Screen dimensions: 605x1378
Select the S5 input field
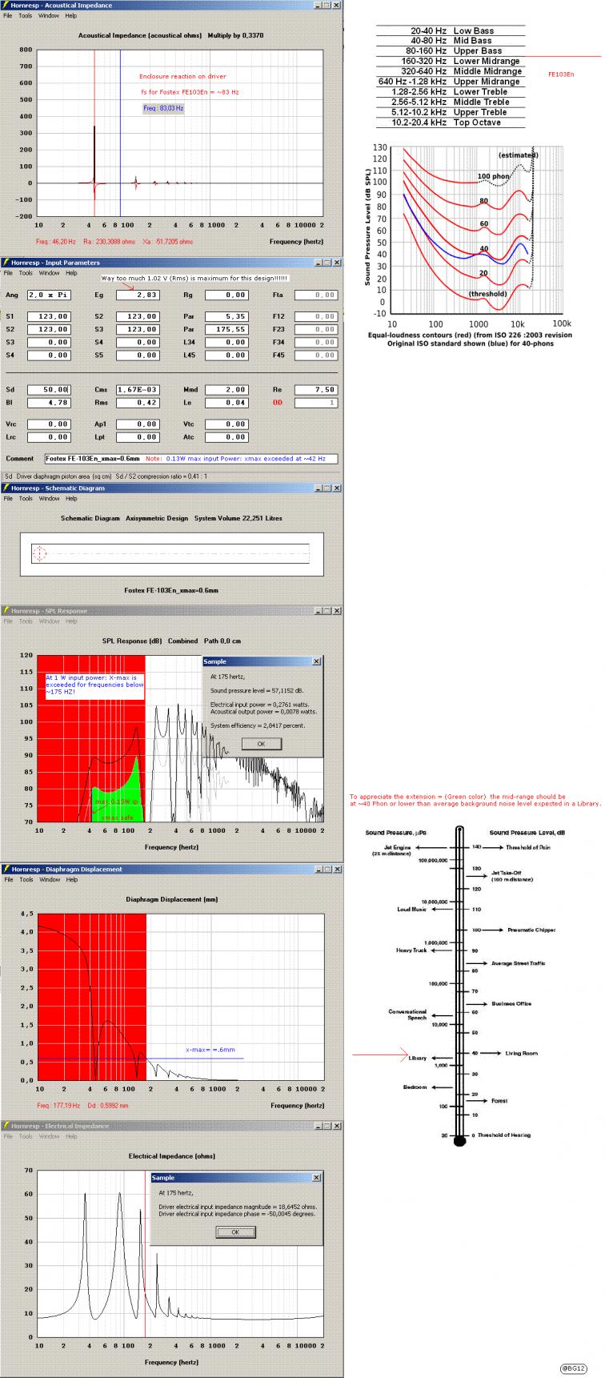point(138,354)
